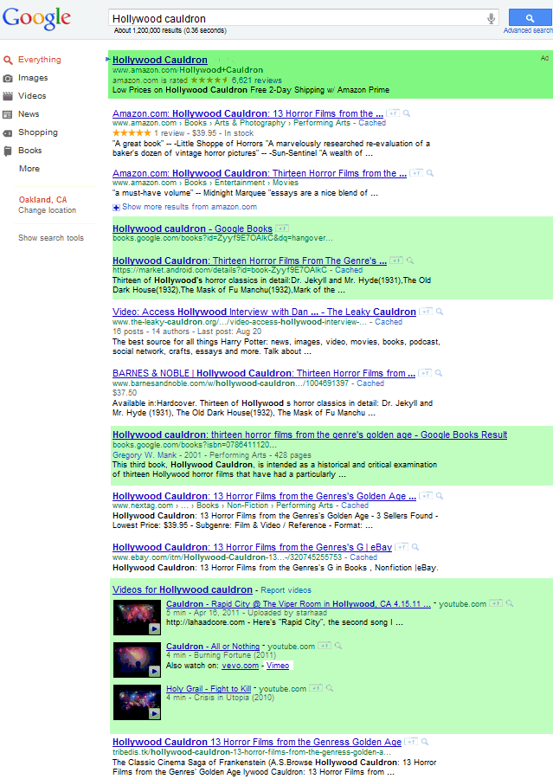This screenshot has height=779, width=553.
Task: Select the Everything search category
Action: pyautogui.click(x=39, y=60)
